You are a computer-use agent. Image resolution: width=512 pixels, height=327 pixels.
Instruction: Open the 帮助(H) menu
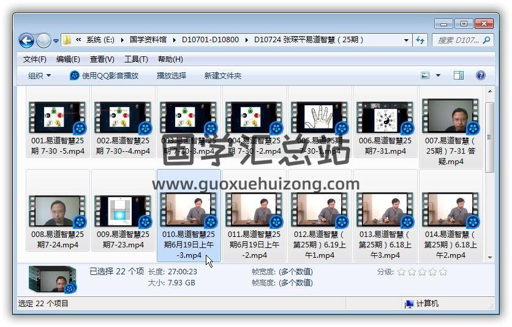[170, 59]
